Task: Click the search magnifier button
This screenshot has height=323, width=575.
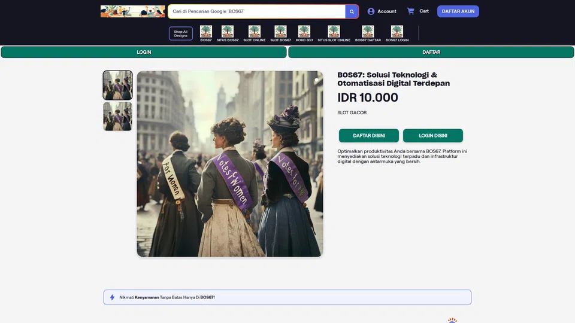Action: tap(352, 11)
